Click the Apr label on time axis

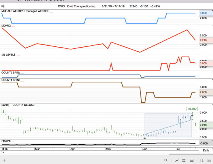73,149
